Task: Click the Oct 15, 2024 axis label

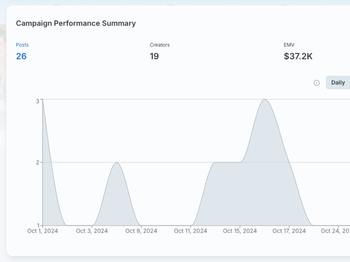Action: pyautogui.click(x=240, y=231)
